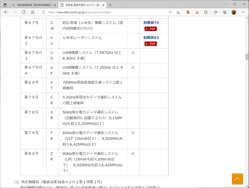Click the U W code cell
This screenshot has height=188, width=249.
pyautogui.click(x=52, y=26)
